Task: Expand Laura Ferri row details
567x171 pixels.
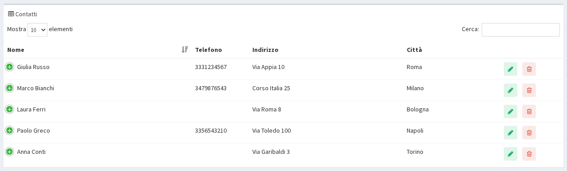Action: click(9, 109)
